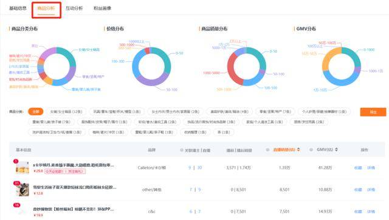Image resolution: width=389 pixels, height=220 pixels.
Task: Switch to the 互动分析 tab
Action: pyautogui.click(x=74, y=8)
